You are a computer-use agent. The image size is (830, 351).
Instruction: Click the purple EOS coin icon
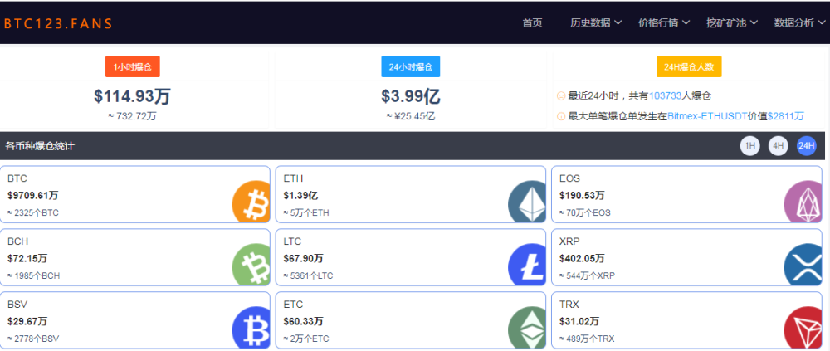click(x=803, y=201)
